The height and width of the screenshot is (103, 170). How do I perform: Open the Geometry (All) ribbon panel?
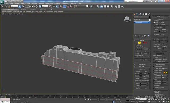pos(30,11)
